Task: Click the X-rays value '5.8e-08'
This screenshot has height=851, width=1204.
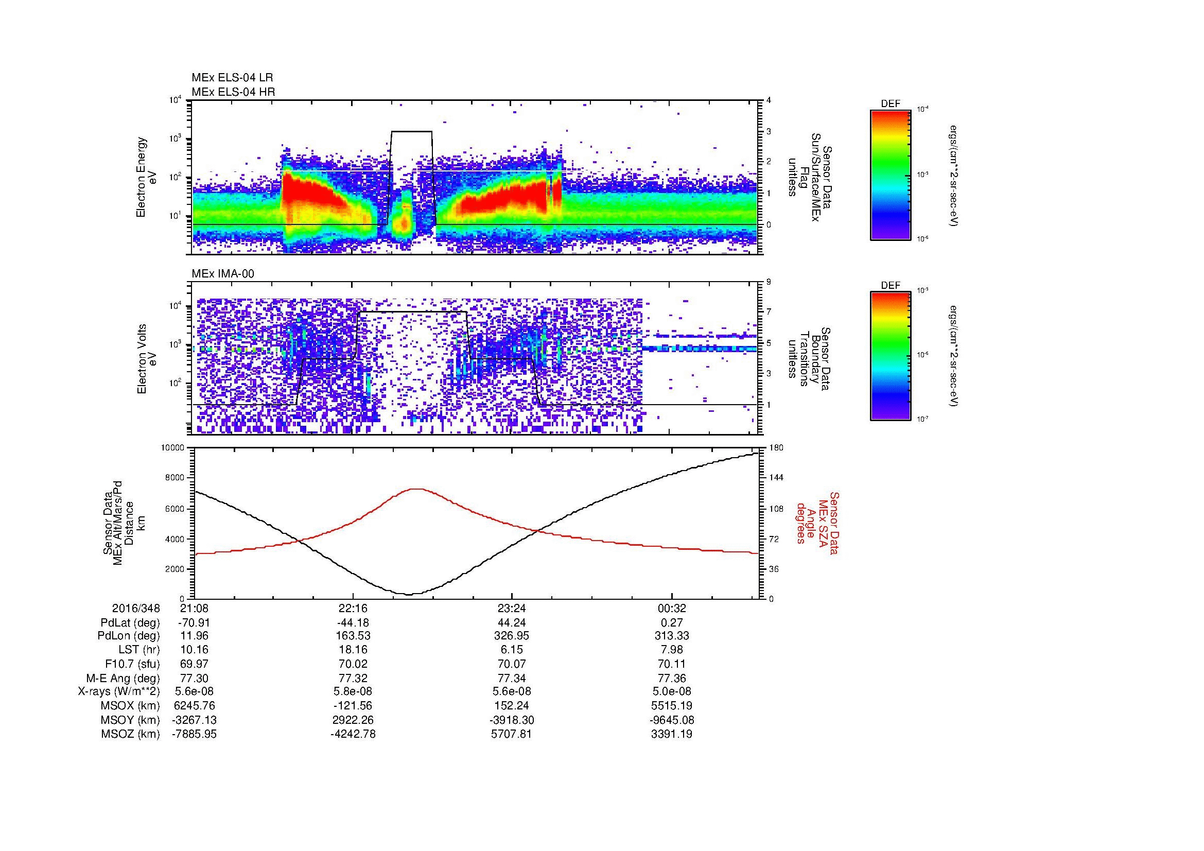Action: [353, 691]
